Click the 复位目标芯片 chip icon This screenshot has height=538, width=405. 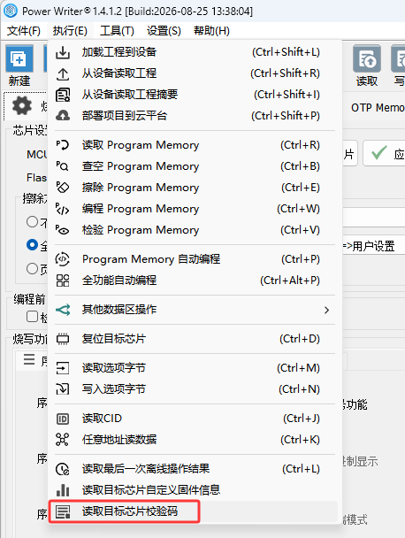click(x=63, y=339)
